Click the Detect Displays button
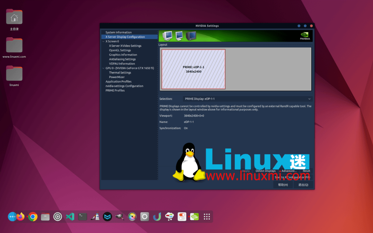This screenshot has height=233, width=373. [266, 171]
